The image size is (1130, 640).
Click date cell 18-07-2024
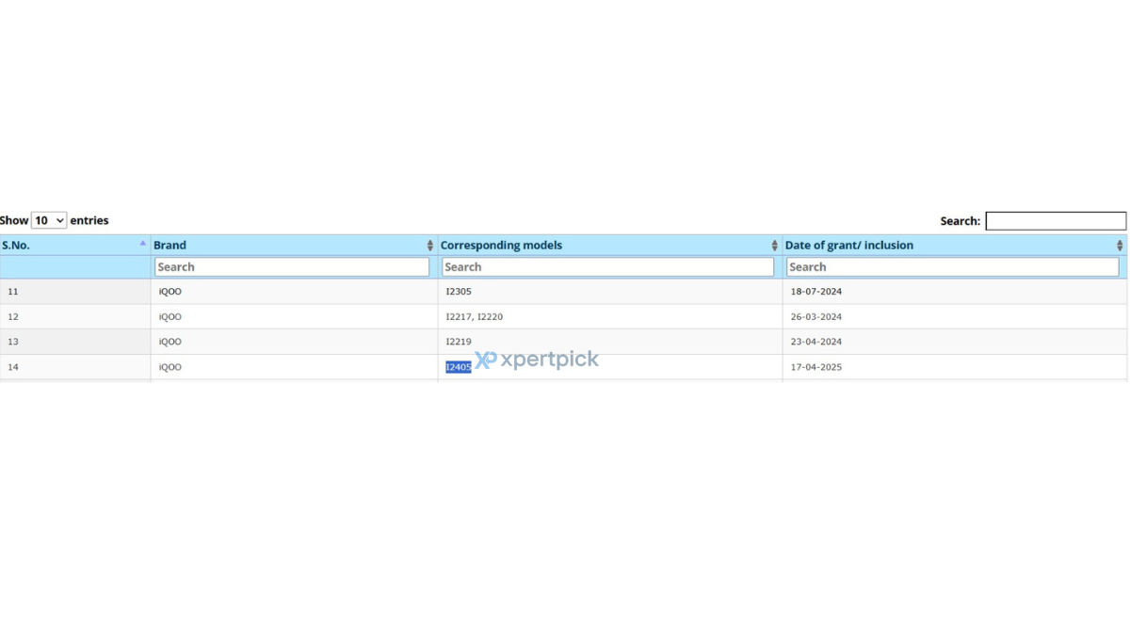click(955, 292)
